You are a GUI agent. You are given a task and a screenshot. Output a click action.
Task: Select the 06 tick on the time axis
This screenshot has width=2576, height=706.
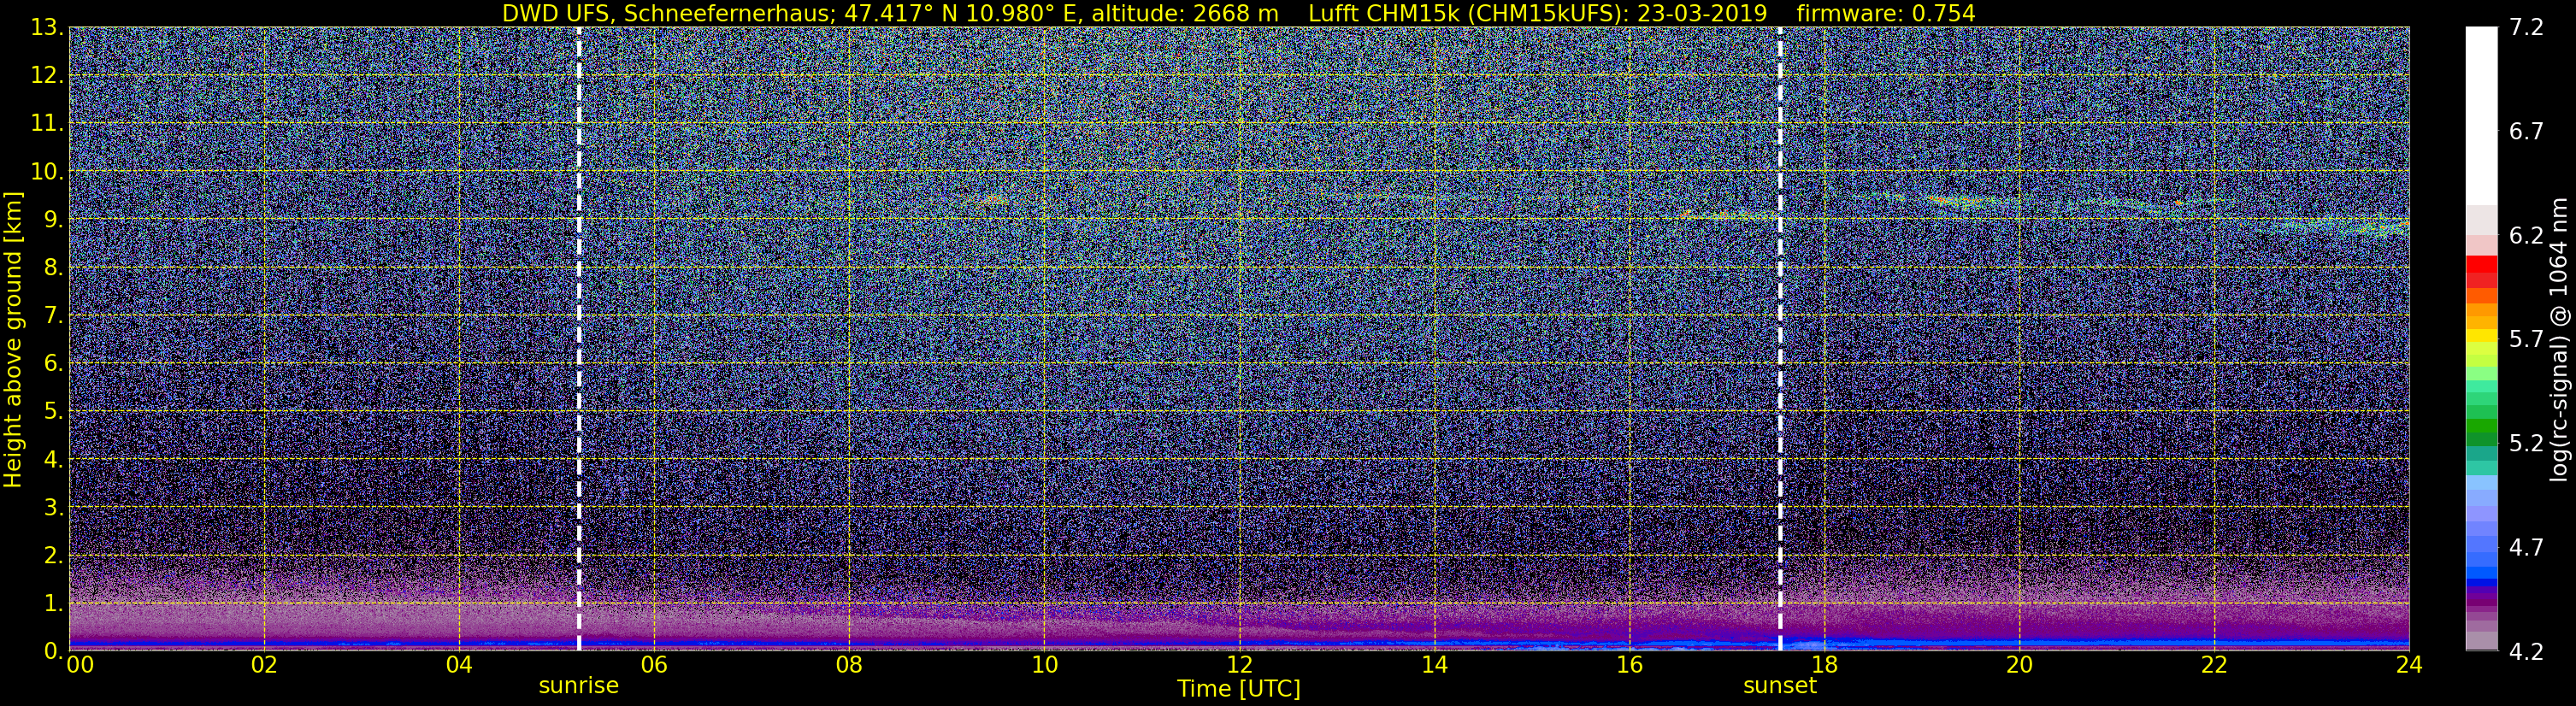click(x=654, y=665)
